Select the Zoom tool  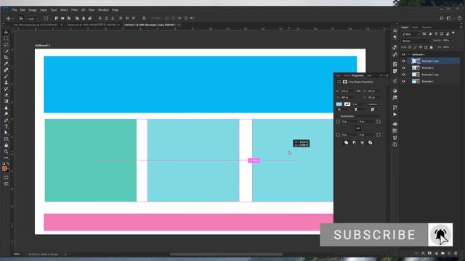pyautogui.click(x=6, y=152)
